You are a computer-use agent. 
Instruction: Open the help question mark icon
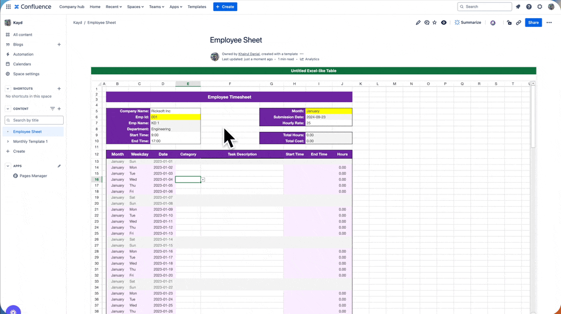coord(529,7)
